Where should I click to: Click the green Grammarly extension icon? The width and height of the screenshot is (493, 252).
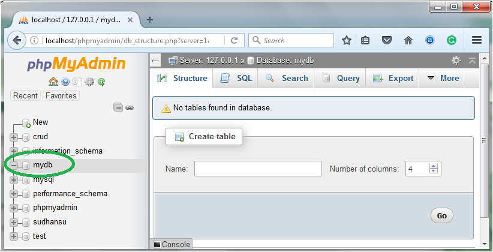point(452,40)
